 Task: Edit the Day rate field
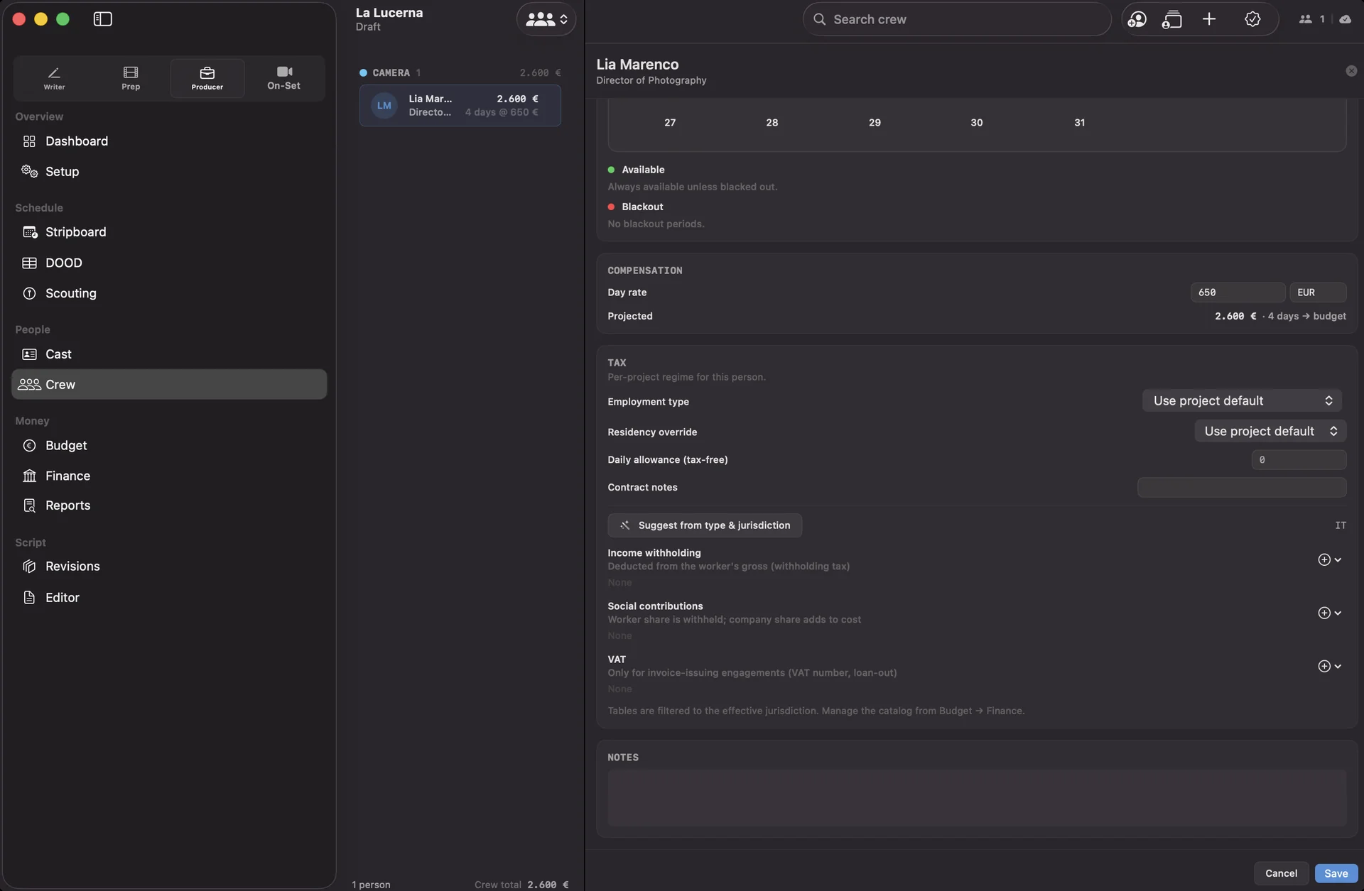point(1238,293)
